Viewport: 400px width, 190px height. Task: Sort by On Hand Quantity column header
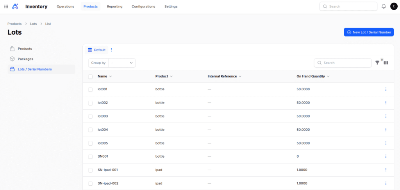click(313, 76)
